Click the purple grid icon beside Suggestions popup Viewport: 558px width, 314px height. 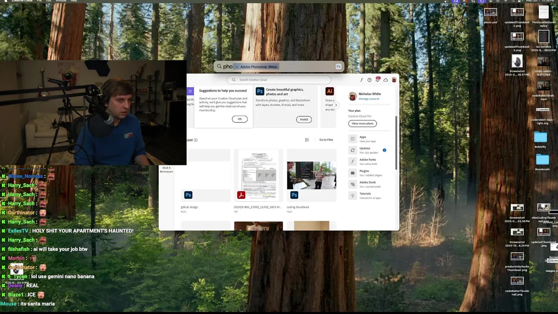190,91
